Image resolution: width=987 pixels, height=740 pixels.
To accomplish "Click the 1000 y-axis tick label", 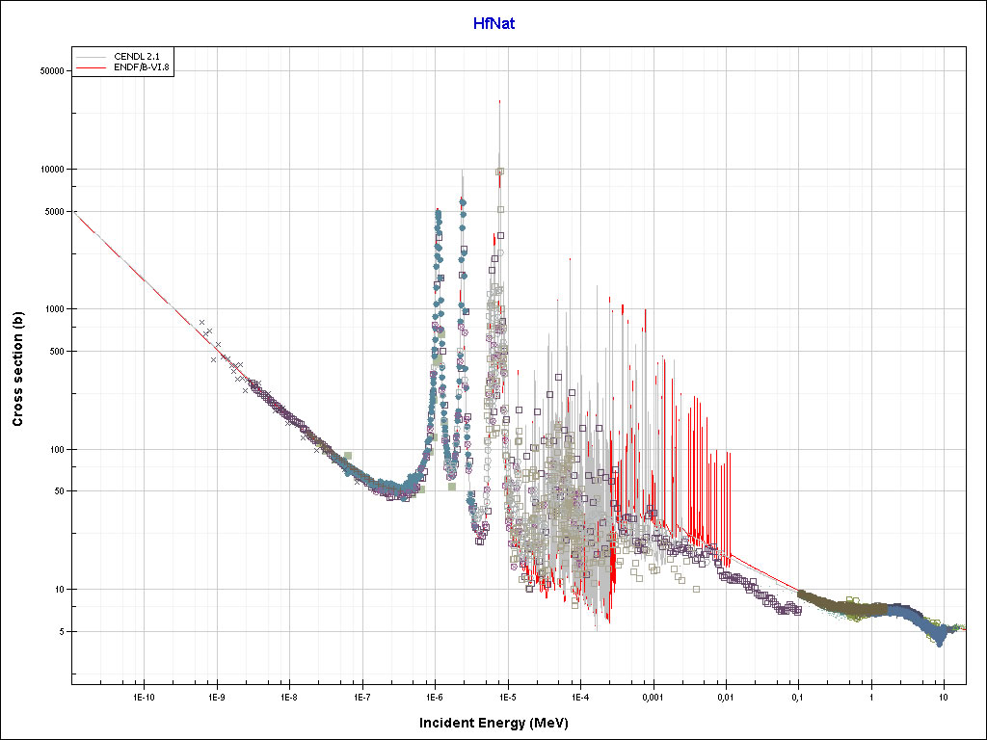I will (x=52, y=309).
